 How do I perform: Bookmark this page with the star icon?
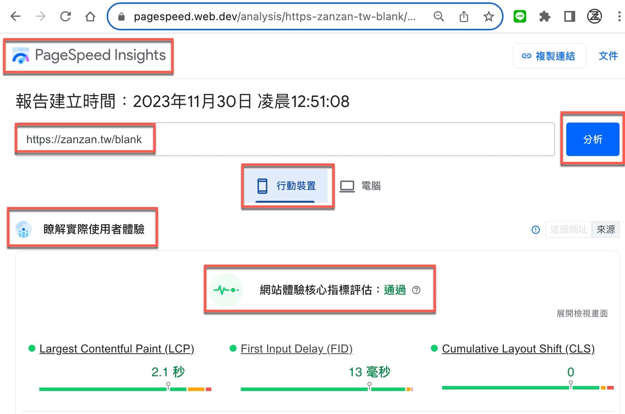[488, 16]
